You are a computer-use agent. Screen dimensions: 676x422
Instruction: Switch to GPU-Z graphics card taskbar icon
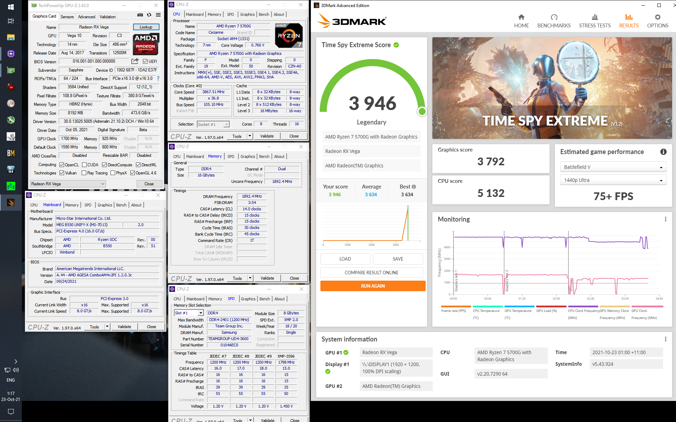click(x=11, y=70)
